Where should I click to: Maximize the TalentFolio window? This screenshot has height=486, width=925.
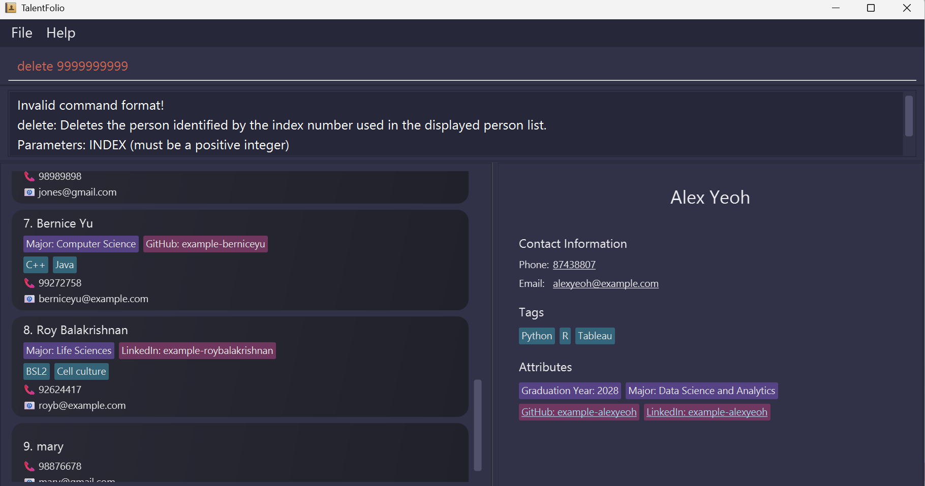pyautogui.click(x=871, y=8)
